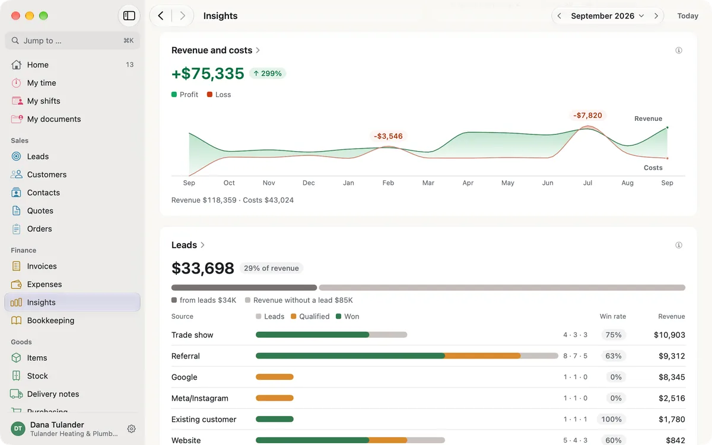Screen dimensions: 712x445
Task: Click the My time clock icon
Action: 17,83
